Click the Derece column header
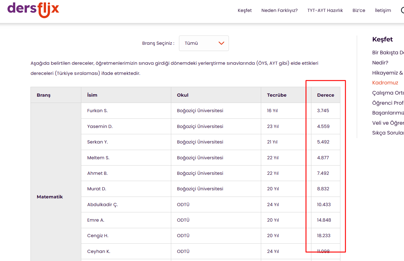The image size is (404, 261). (x=326, y=95)
